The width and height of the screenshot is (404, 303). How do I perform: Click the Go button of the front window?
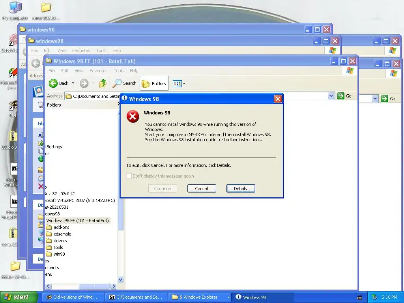click(x=344, y=96)
